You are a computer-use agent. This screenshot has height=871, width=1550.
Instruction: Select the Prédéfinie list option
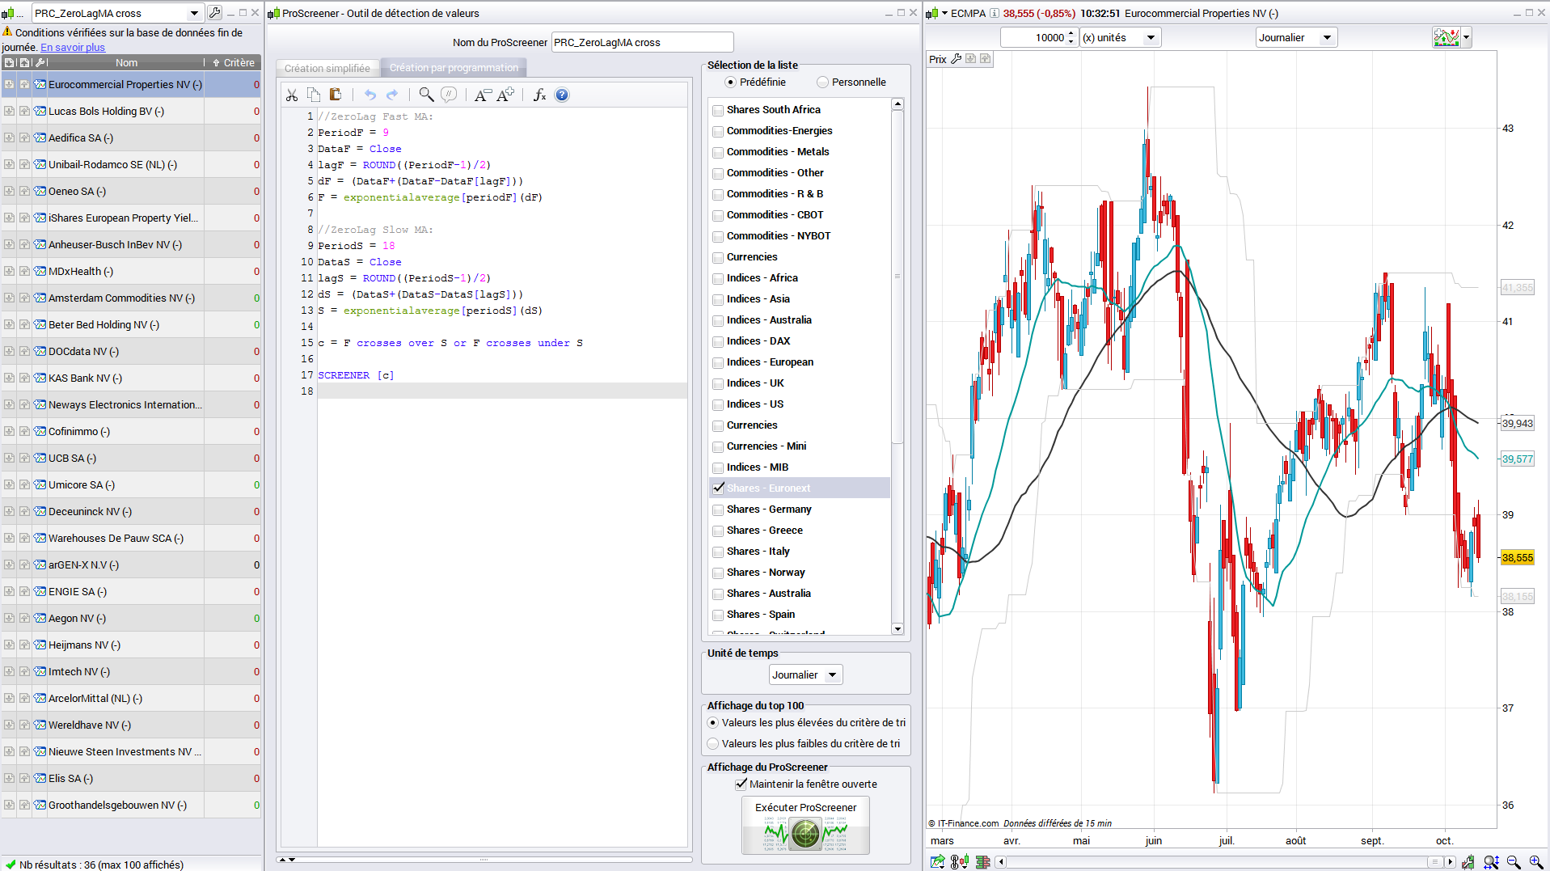point(730,82)
